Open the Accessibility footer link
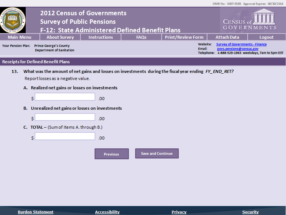 [107, 212]
